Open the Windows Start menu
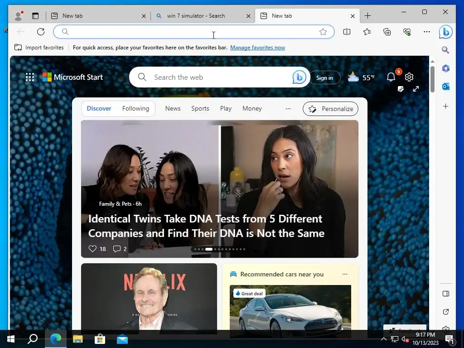 click(x=11, y=339)
